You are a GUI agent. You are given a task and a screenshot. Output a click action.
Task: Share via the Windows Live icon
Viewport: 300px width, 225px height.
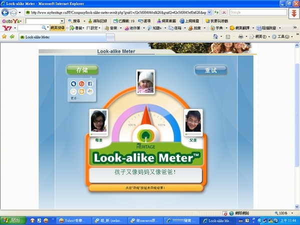click(90, 91)
